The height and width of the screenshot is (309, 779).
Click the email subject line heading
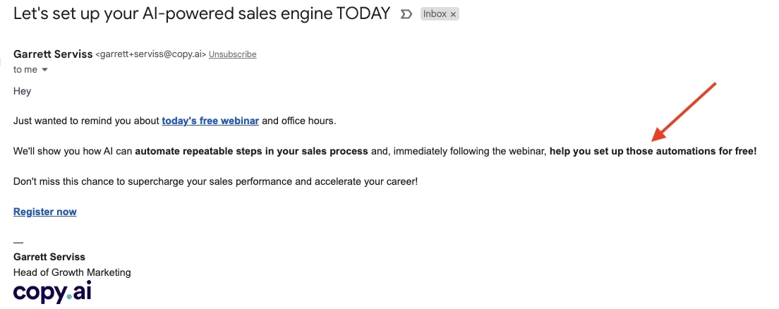[202, 13]
